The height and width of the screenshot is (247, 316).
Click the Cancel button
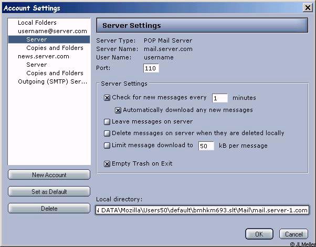(293, 234)
